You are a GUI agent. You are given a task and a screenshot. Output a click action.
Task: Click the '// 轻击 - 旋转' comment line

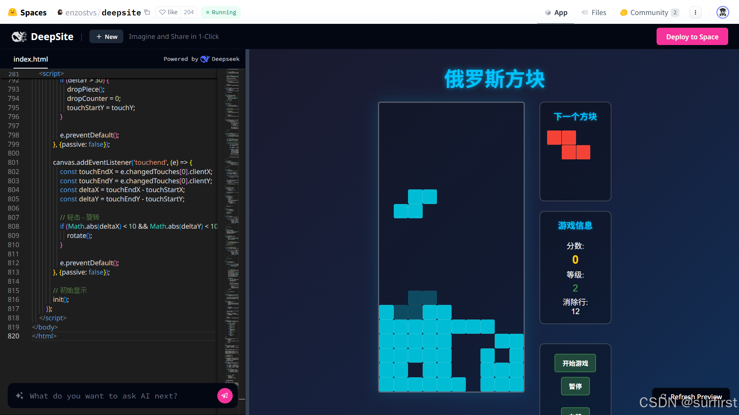click(79, 217)
